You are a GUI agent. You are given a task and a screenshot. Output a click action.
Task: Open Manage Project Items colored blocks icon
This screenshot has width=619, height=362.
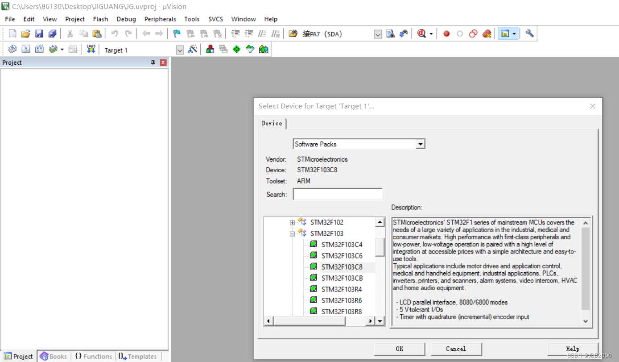[210, 49]
